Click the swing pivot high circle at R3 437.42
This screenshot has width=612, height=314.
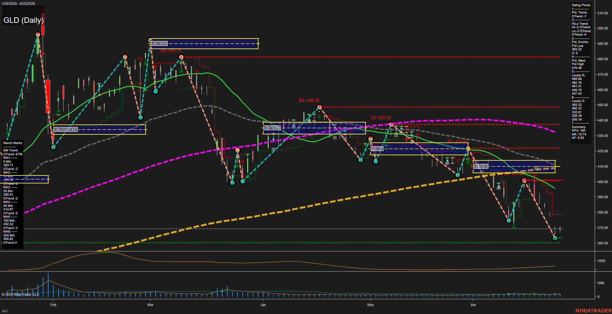point(391,124)
